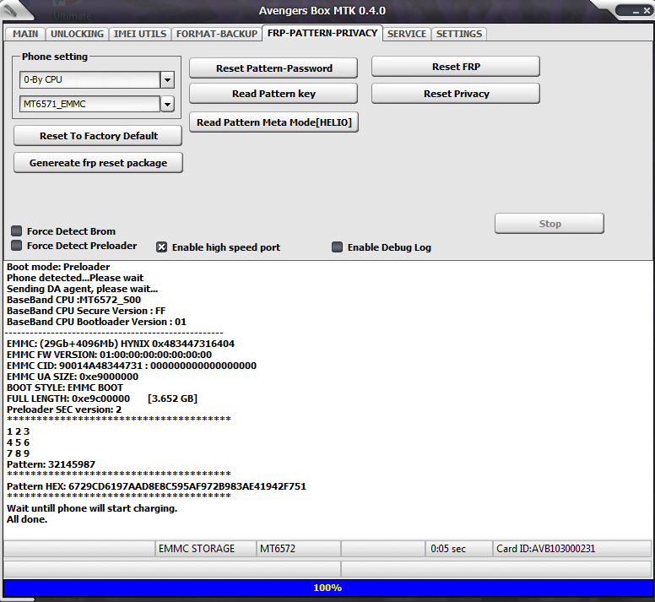Expand the 0-By CPU dropdown arrow
The image size is (655, 602).
tap(167, 79)
